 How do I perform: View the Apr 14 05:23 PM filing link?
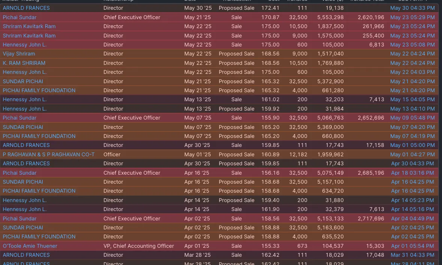[413, 200]
